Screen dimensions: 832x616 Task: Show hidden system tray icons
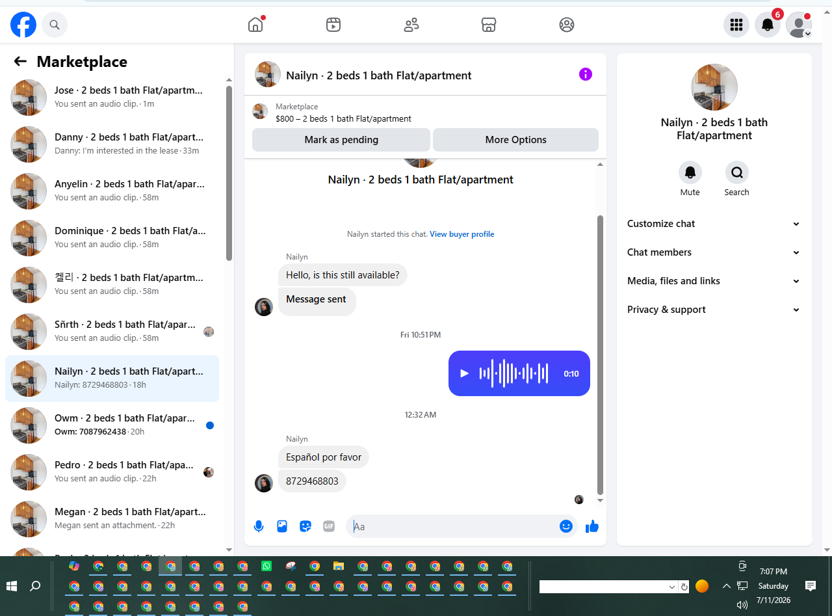[727, 586]
